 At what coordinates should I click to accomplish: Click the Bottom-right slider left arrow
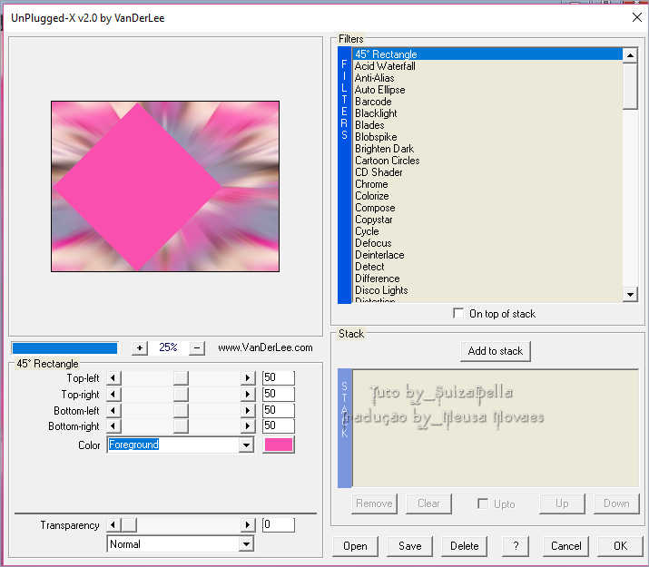pyautogui.click(x=113, y=425)
